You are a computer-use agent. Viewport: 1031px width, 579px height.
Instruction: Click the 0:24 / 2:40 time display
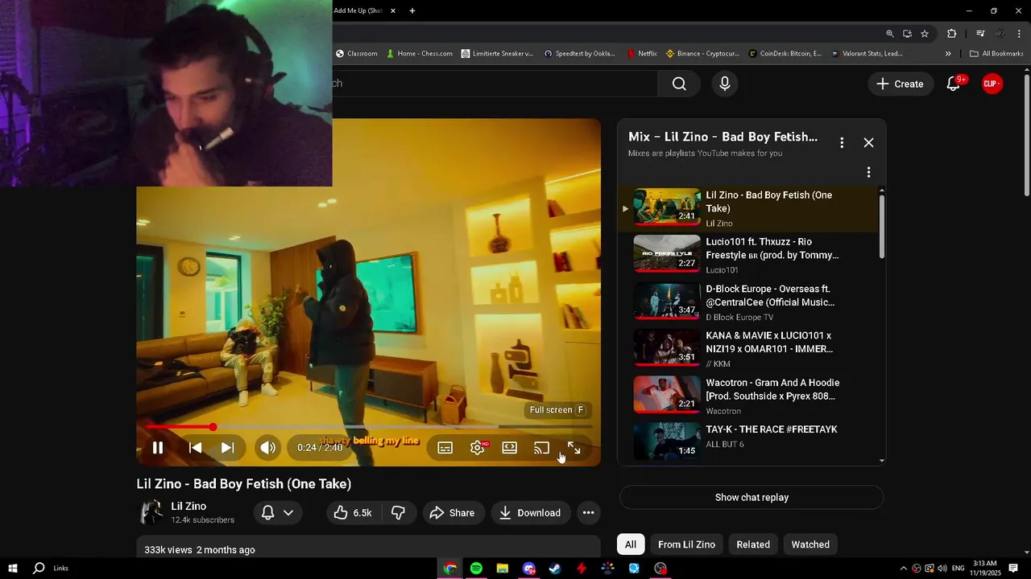tap(320, 448)
